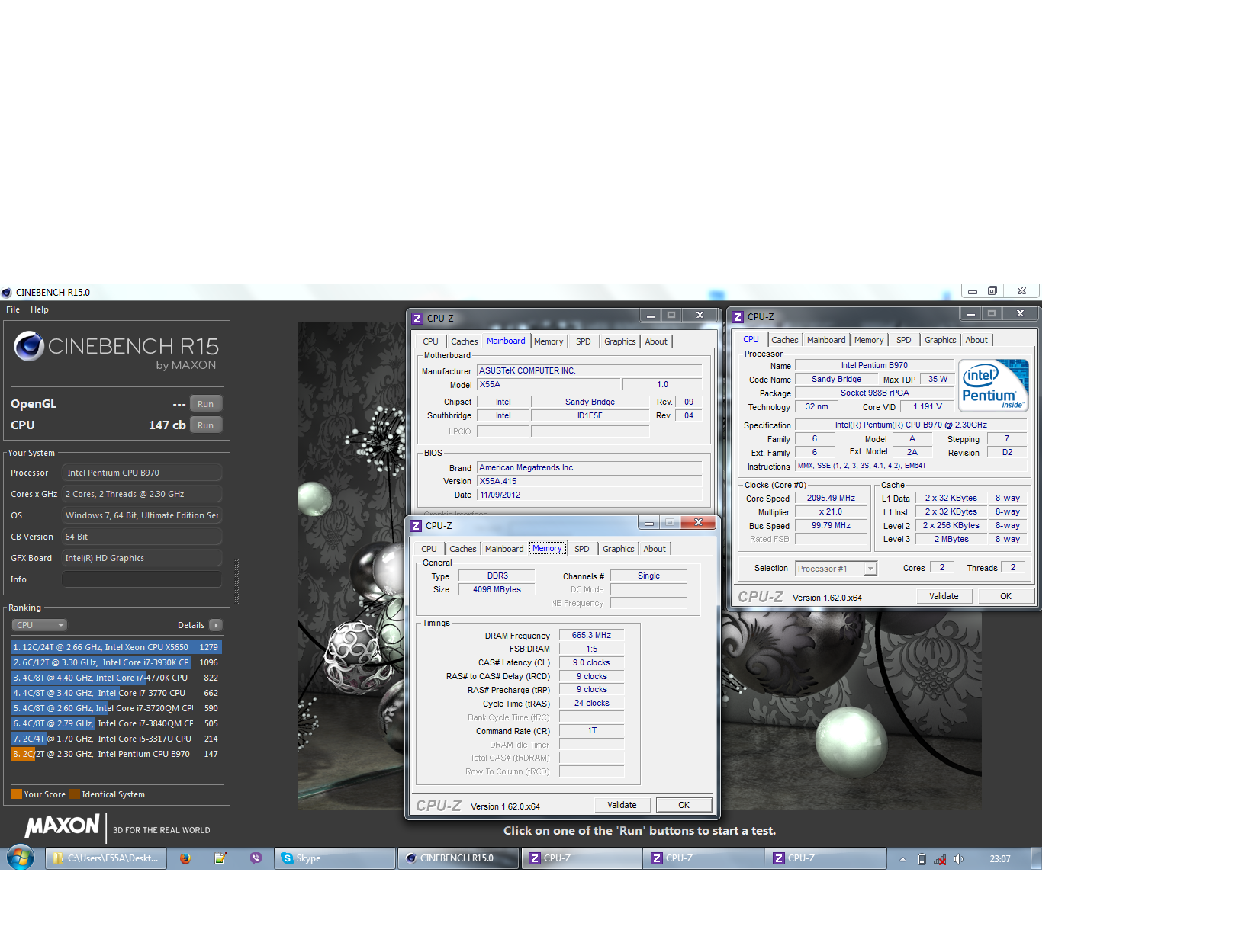Viewport: 1245px width, 933px height.
Task: Open the notepad icon on the taskbar
Action: (220, 858)
